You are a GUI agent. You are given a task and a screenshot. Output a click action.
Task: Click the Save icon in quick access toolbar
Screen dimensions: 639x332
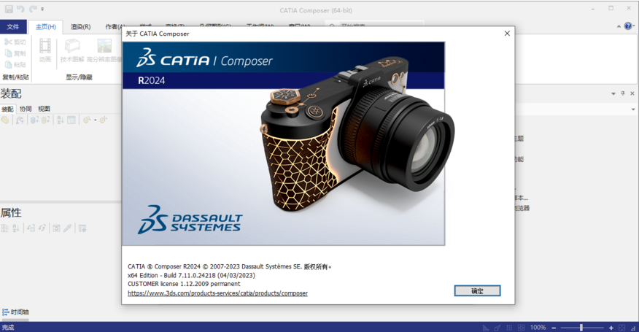click(x=9, y=9)
